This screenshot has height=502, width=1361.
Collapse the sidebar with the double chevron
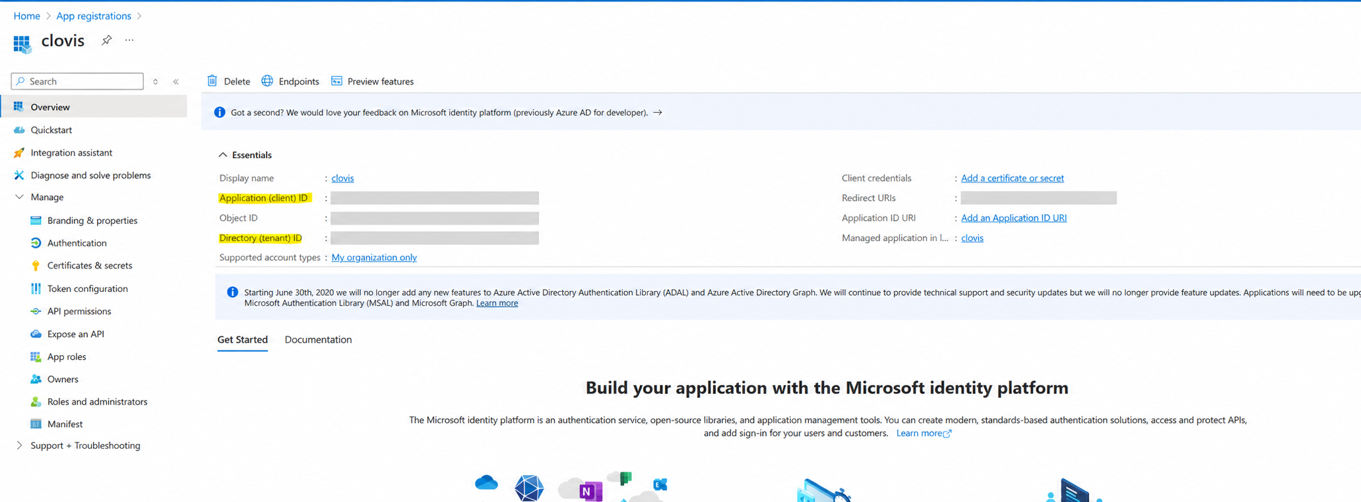click(176, 82)
